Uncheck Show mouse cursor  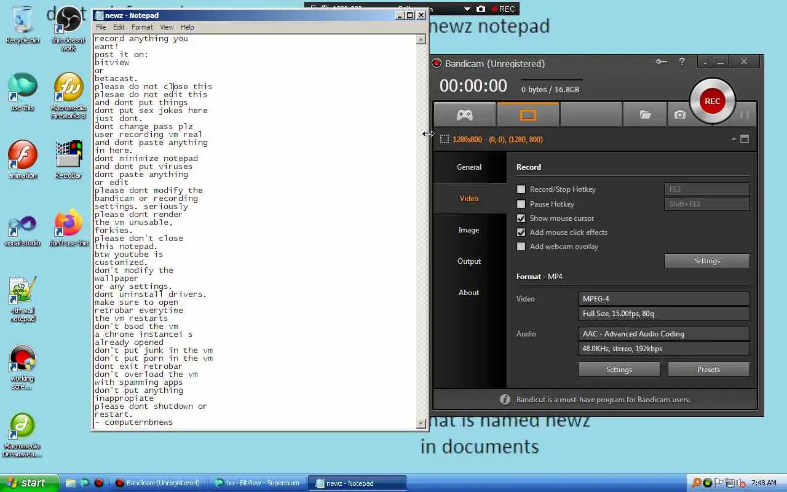point(521,218)
